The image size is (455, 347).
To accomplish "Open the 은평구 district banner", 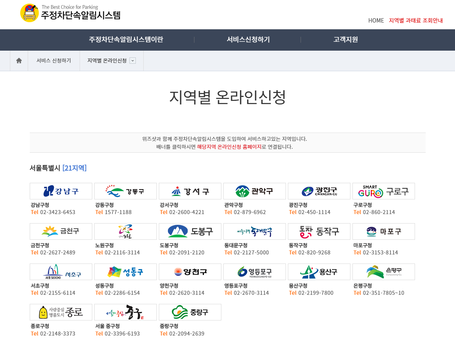I will [384, 272].
